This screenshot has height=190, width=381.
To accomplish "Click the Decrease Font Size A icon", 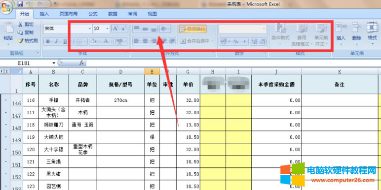I will coord(123,29).
